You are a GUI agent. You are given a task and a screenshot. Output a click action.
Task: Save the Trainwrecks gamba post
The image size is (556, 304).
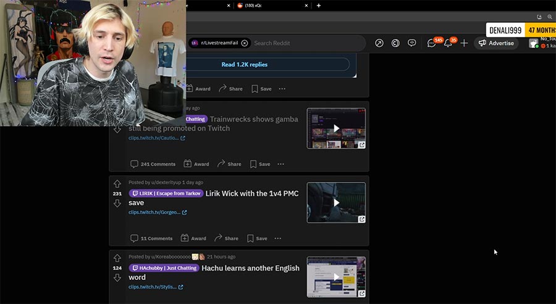click(x=260, y=164)
